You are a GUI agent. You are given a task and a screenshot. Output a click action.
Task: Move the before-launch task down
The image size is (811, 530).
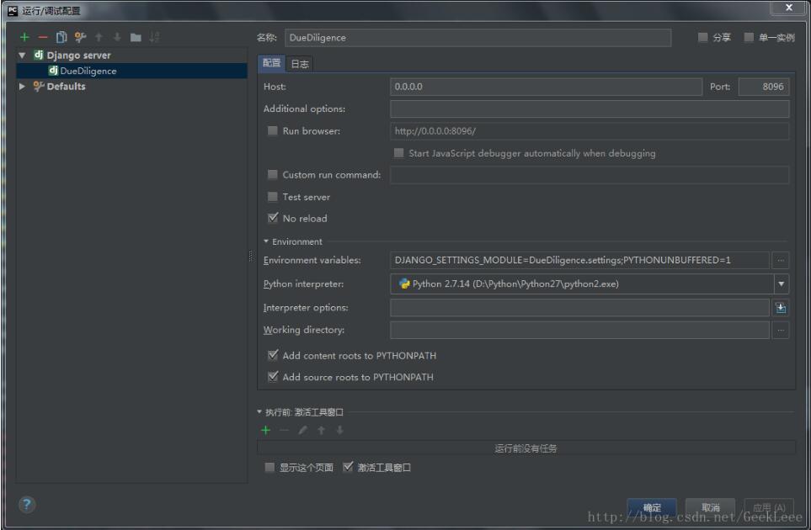[340, 430]
